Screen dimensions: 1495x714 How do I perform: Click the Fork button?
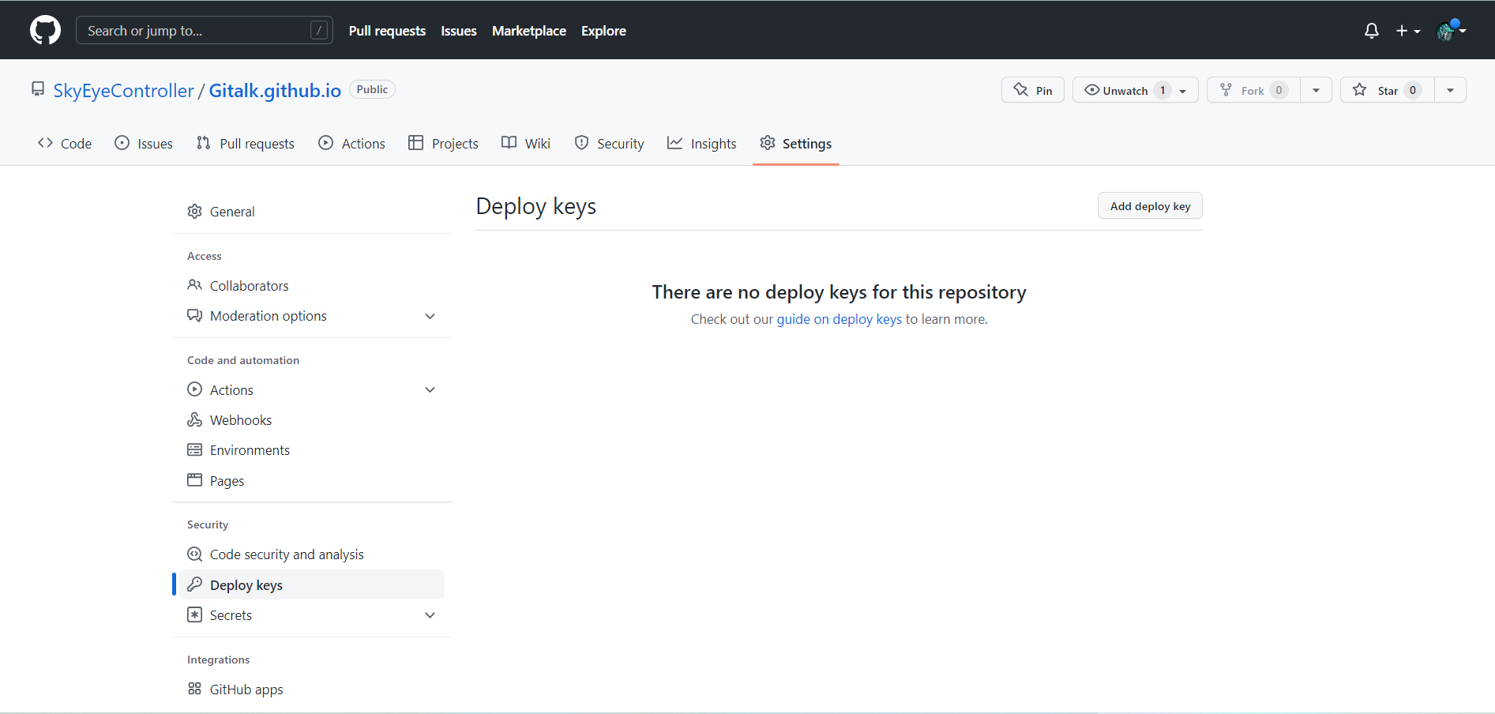[1253, 90]
